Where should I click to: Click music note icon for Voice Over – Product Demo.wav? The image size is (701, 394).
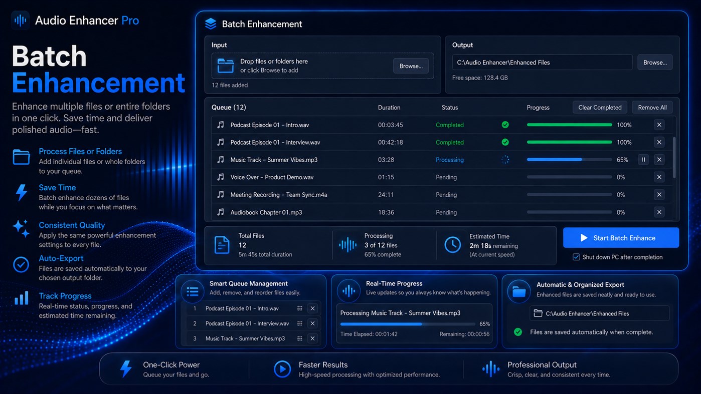221,177
